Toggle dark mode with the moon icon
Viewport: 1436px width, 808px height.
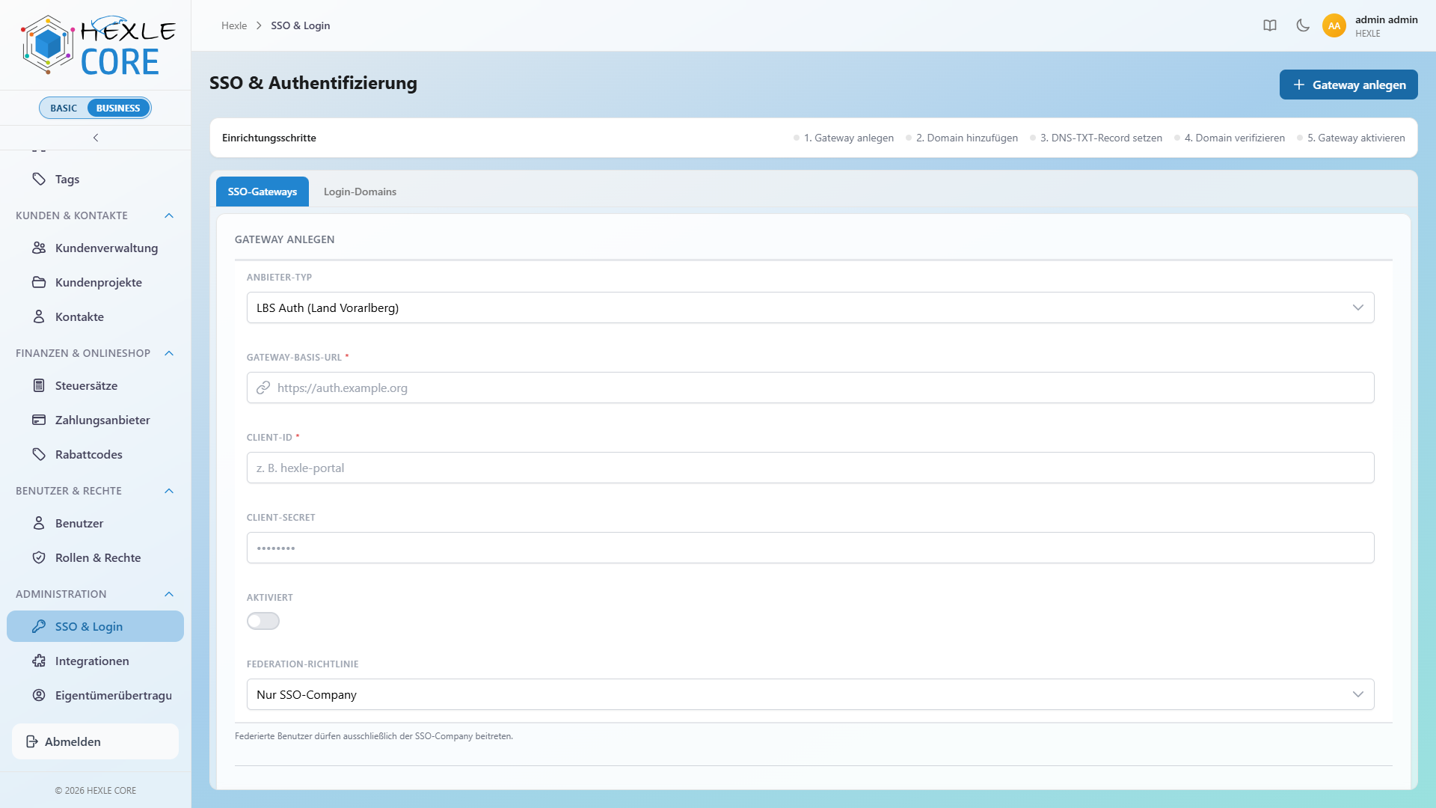click(x=1303, y=25)
